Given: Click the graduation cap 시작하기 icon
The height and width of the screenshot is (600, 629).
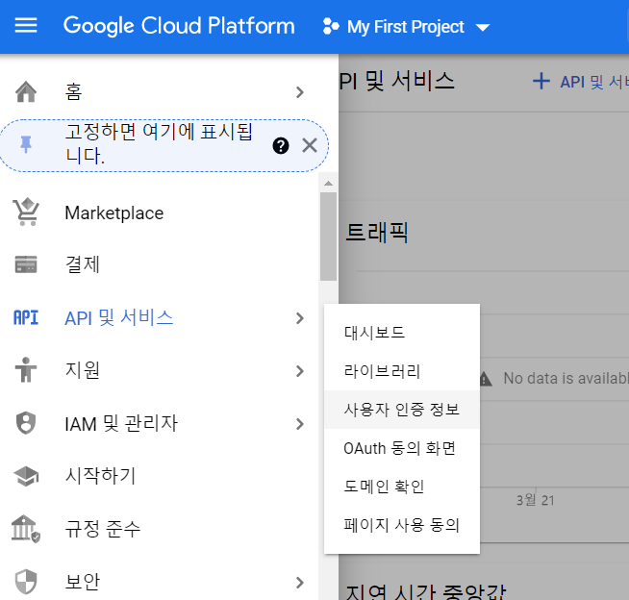Looking at the screenshot, I should pos(26,476).
